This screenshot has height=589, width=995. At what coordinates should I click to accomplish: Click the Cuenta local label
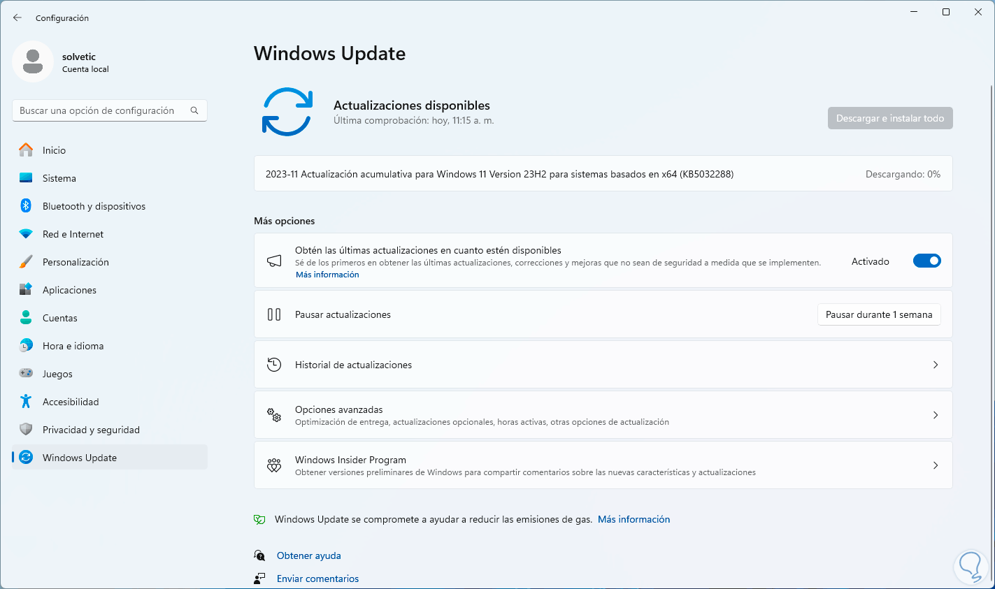point(85,69)
